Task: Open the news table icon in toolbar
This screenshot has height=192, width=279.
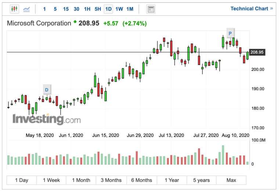Action: pos(151,9)
